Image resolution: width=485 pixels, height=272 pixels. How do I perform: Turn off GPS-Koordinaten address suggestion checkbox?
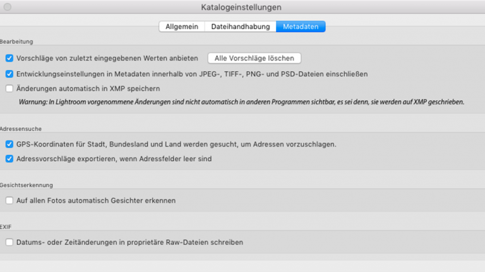(x=9, y=144)
